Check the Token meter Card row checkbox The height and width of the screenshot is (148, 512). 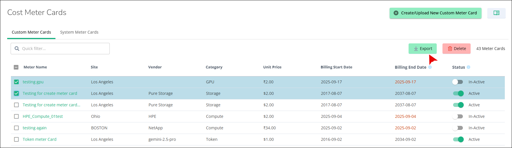16,139
